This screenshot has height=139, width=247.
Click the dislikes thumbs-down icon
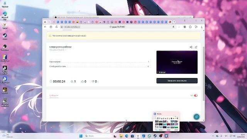[x=93, y=81]
